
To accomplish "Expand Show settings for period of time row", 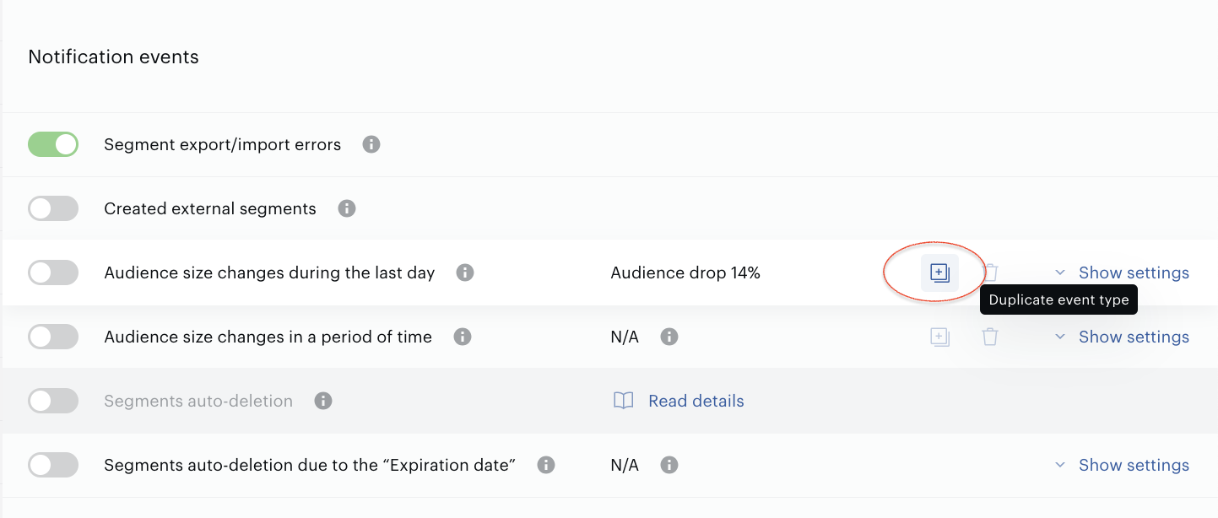I will [x=1122, y=337].
